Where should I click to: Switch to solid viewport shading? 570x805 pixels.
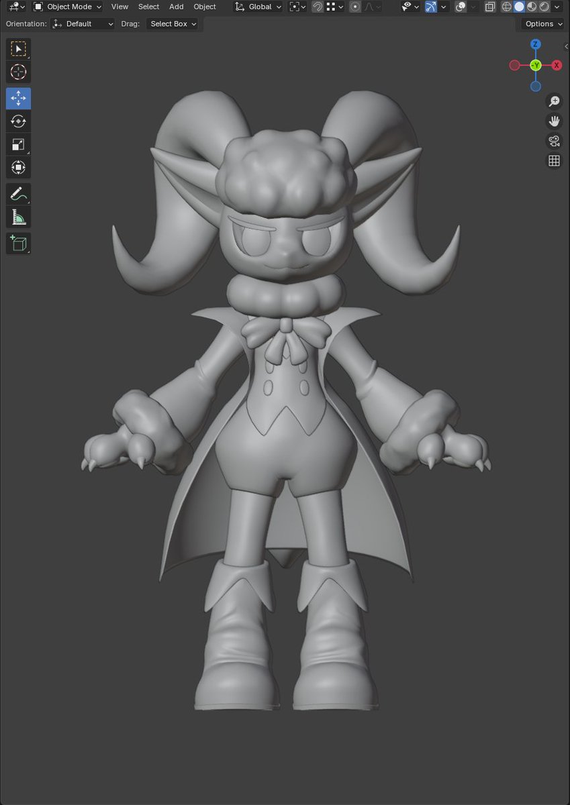click(519, 7)
